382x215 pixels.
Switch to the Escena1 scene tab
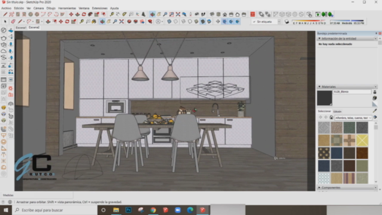[21, 27]
